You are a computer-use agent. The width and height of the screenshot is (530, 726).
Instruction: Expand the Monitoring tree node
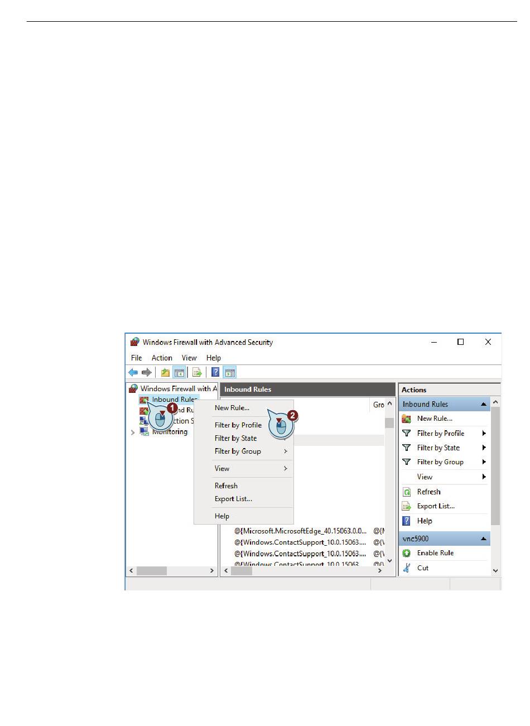[x=133, y=432]
